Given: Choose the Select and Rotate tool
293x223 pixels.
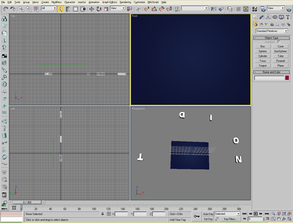Looking at the screenshot, I should [x=99, y=9].
